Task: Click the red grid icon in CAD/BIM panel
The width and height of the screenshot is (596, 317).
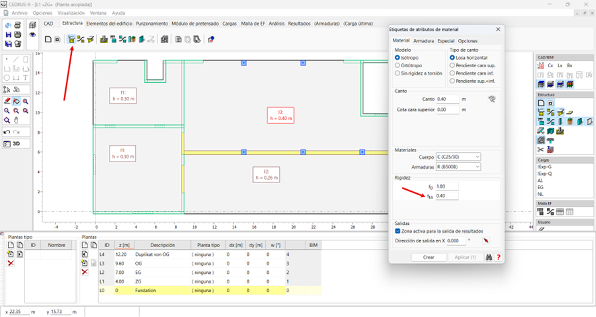Action: click(541, 65)
